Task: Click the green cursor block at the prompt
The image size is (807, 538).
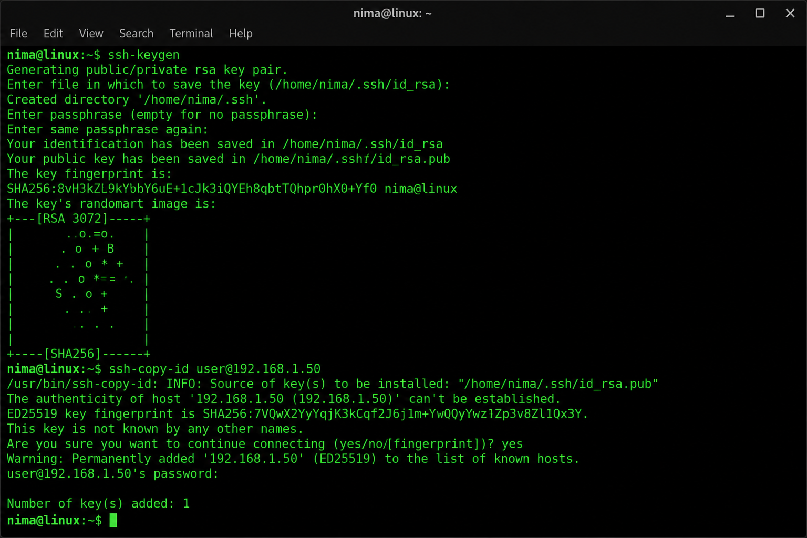Action: (x=113, y=521)
